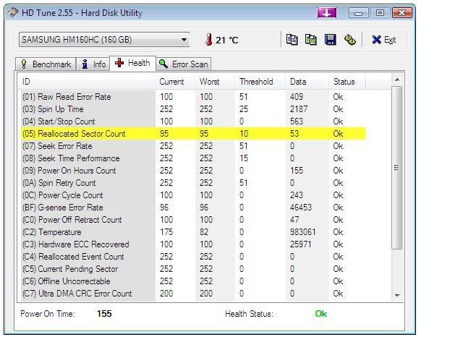Click the copy info to clipboard icon

(292, 40)
